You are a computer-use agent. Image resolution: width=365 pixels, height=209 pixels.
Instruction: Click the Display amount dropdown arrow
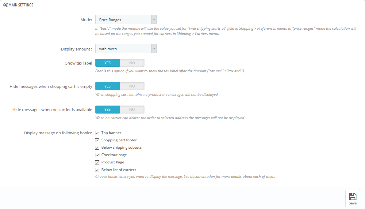click(x=154, y=49)
